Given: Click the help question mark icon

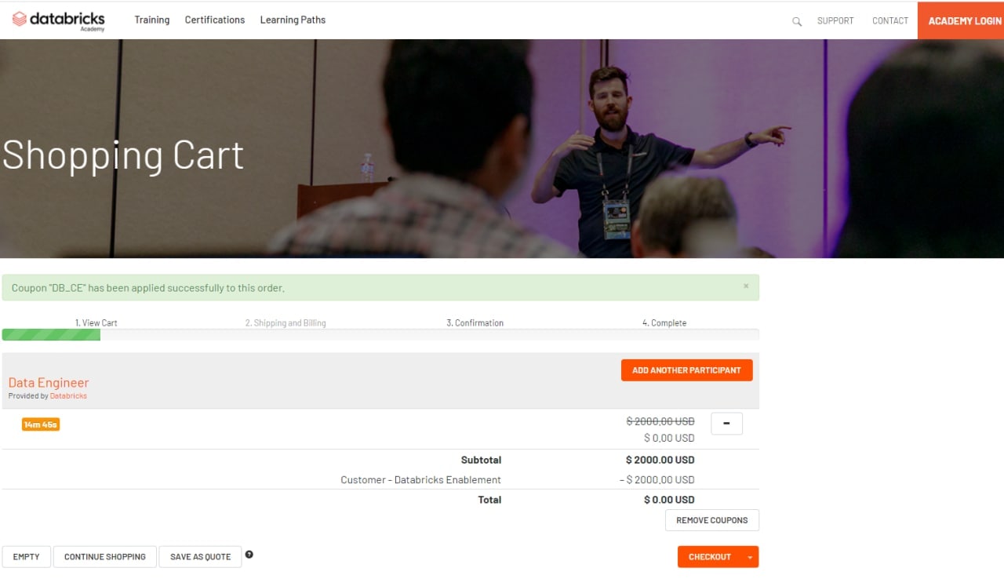Looking at the screenshot, I should point(249,555).
